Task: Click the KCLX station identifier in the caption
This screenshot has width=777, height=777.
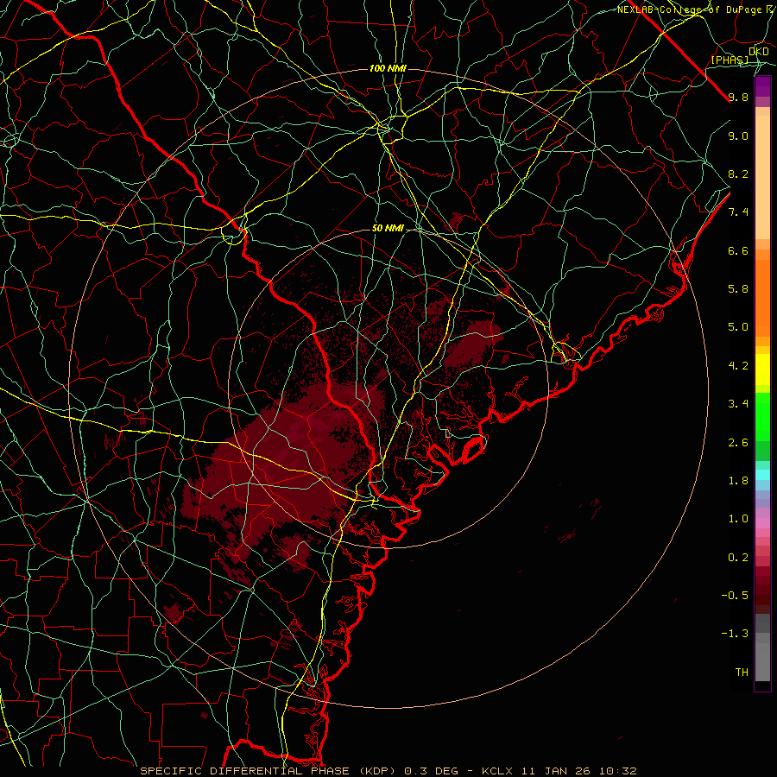Action: [498, 771]
